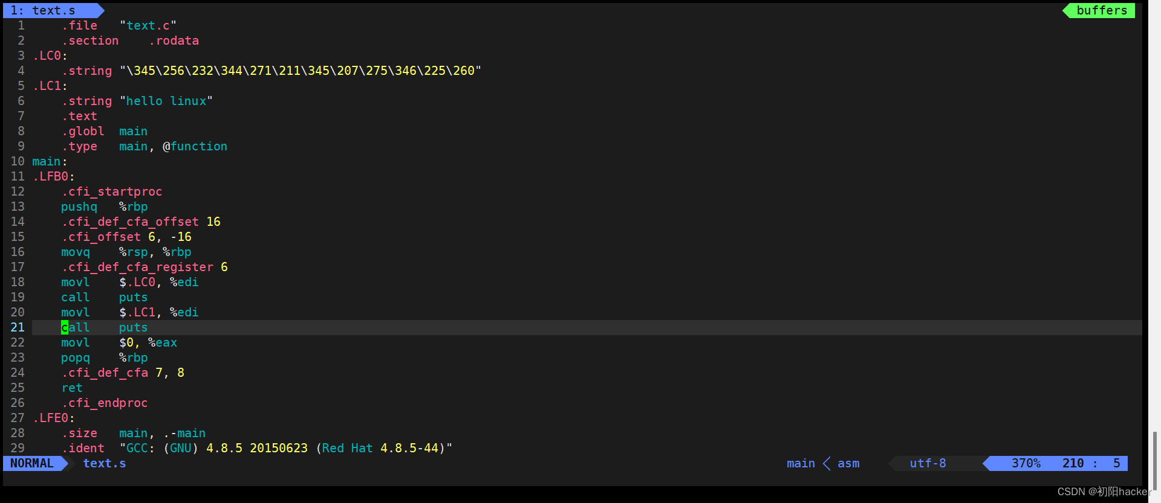Click $.LC0 operand on line 18
Image resolution: width=1161 pixels, height=503 pixels.
pos(137,282)
